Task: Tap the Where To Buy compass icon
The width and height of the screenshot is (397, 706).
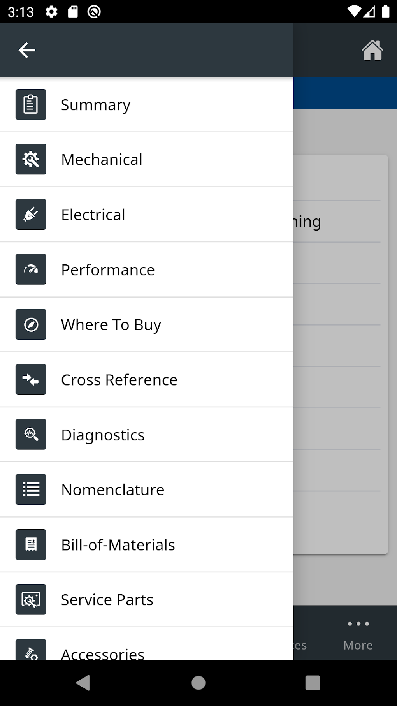Action: tap(31, 324)
